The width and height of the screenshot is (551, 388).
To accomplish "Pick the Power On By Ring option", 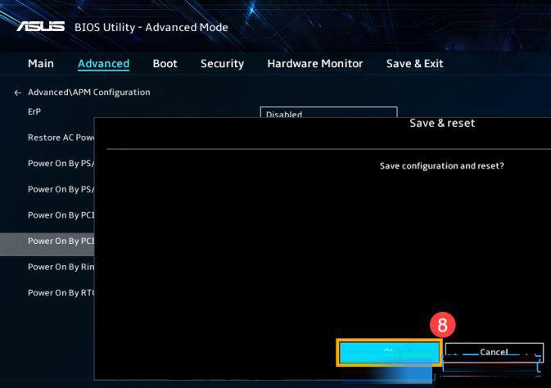I will pyautogui.click(x=61, y=267).
